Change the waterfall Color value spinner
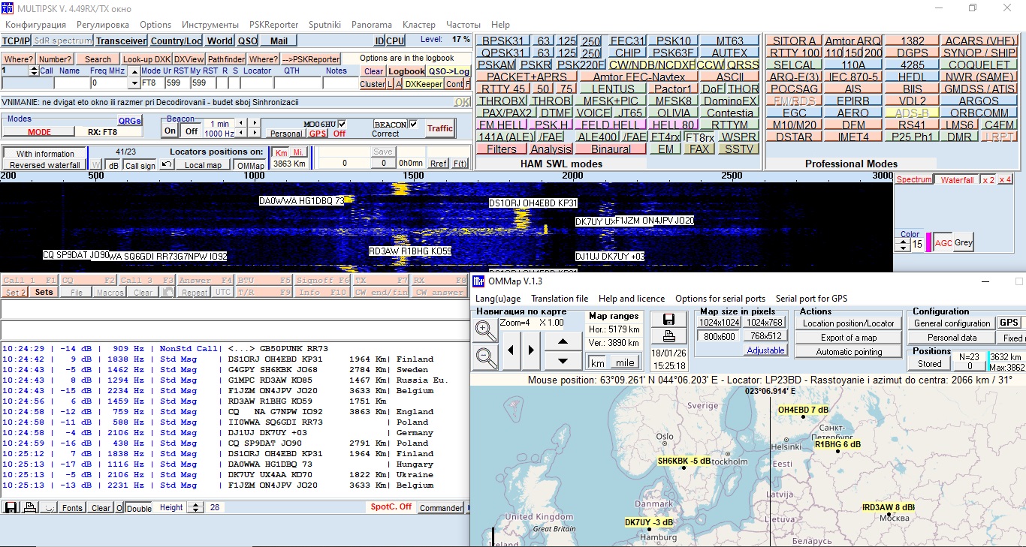 [x=904, y=245]
